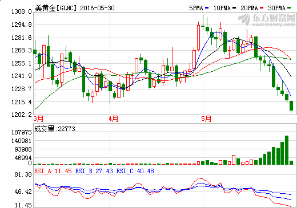Click the 1228.7 price axis label
The image size is (297, 208).
click(x=22, y=89)
